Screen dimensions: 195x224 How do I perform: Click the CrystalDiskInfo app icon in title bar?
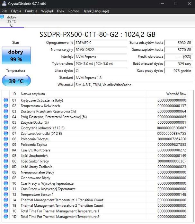point(4,4)
